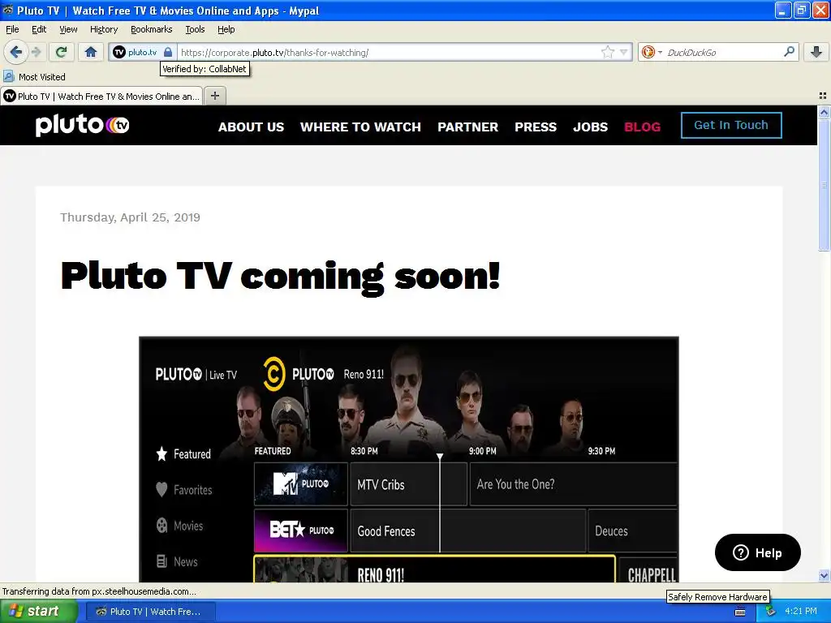The height and width of the screenshot is (623, 831).
Task: Open the BLOG link
Action: coord(642,127)
